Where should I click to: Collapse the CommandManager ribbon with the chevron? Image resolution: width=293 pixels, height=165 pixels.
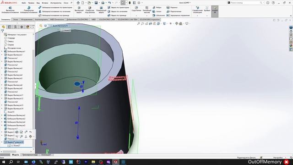coord(291,16)
